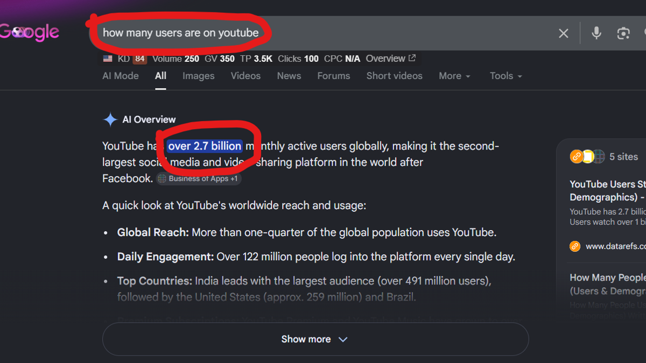Click the GV 350 metric
The width and height of the screenshot is (646, 363).
pyautogui.click(x=219, y=59)
